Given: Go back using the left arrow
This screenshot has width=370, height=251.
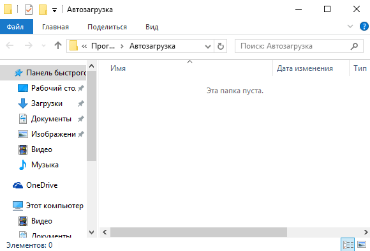Looking at the screenshot, I should tap(10, 45).
